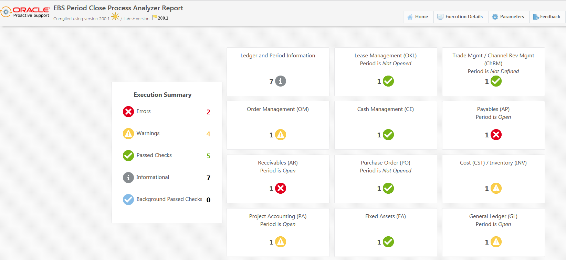Click the Feedback button
This screenshot has height=260, width=566.
click(x=547, y=17)
